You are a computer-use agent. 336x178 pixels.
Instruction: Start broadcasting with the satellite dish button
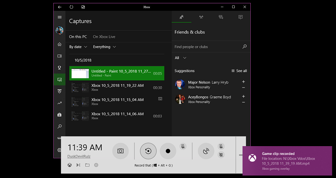pos(206,151)
